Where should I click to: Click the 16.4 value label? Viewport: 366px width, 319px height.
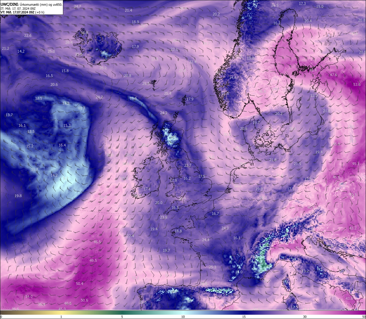pos(62,145)
